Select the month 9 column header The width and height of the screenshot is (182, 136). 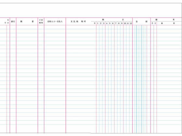122,23
